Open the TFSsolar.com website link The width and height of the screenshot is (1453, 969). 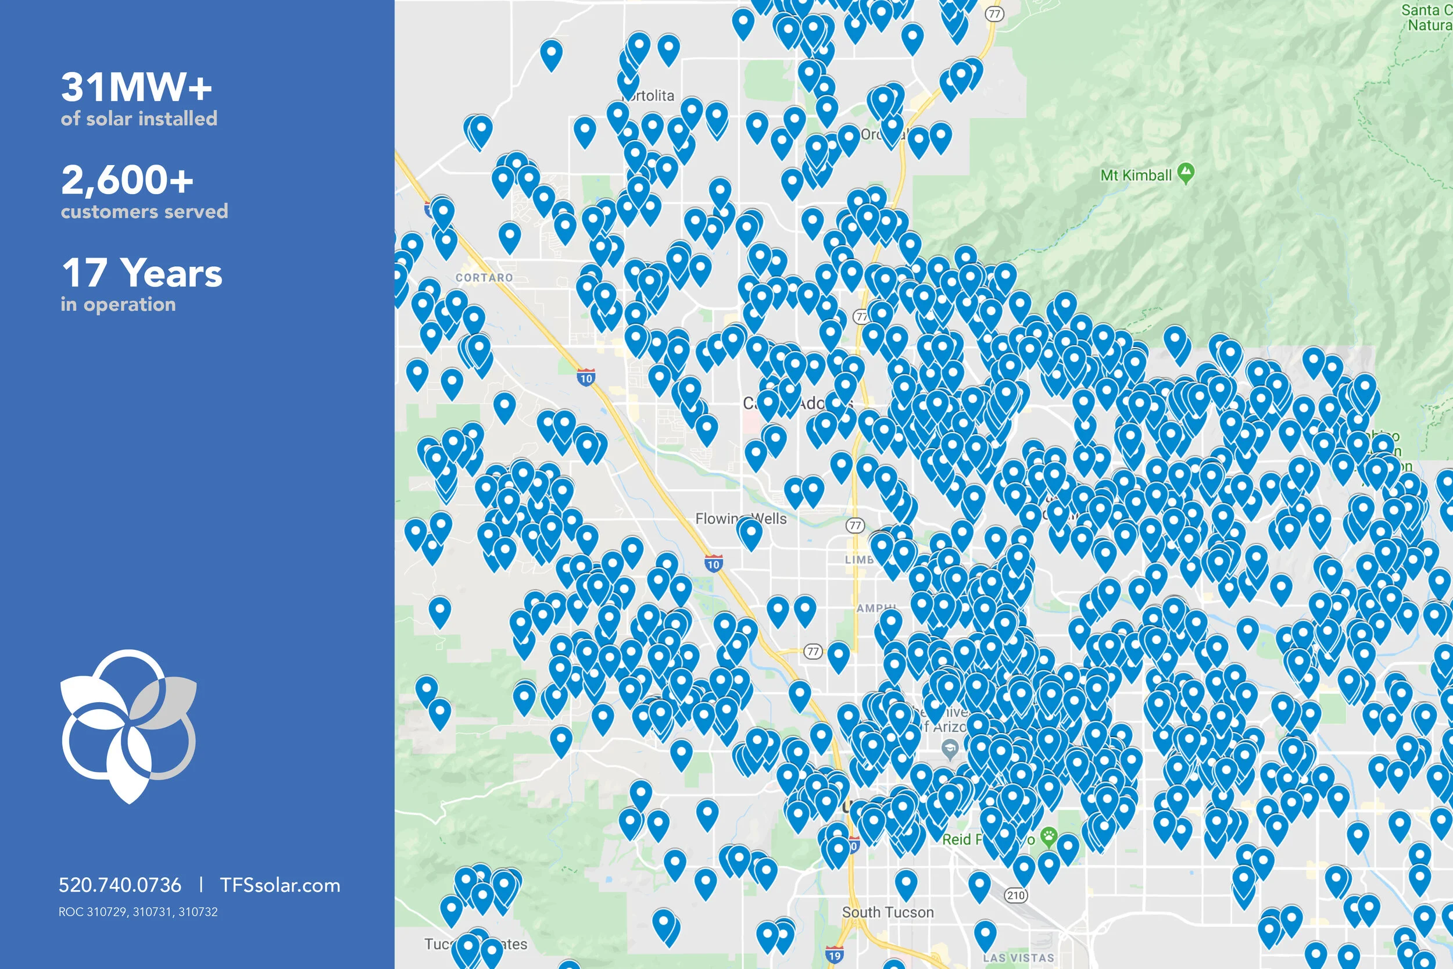click(x=280, y=885)
